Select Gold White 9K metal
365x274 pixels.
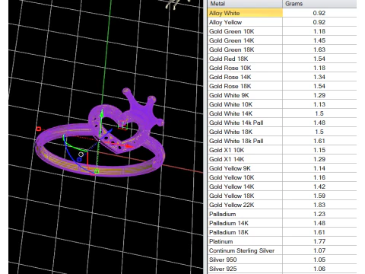click(x=245, y=95)
